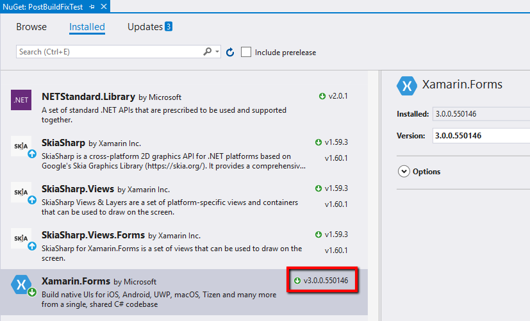Click the Xamarin.Forms logo in details pane

point(407,85)
